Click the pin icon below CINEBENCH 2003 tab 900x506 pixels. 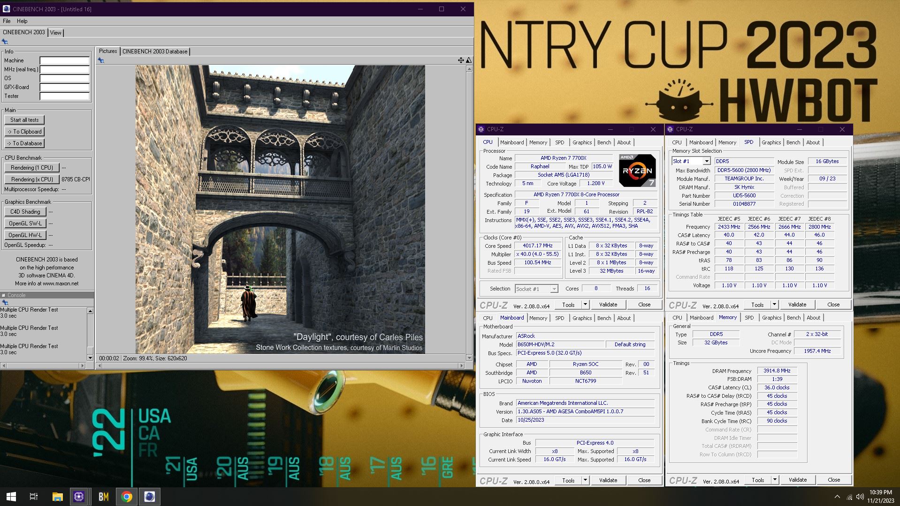point(5,42)
